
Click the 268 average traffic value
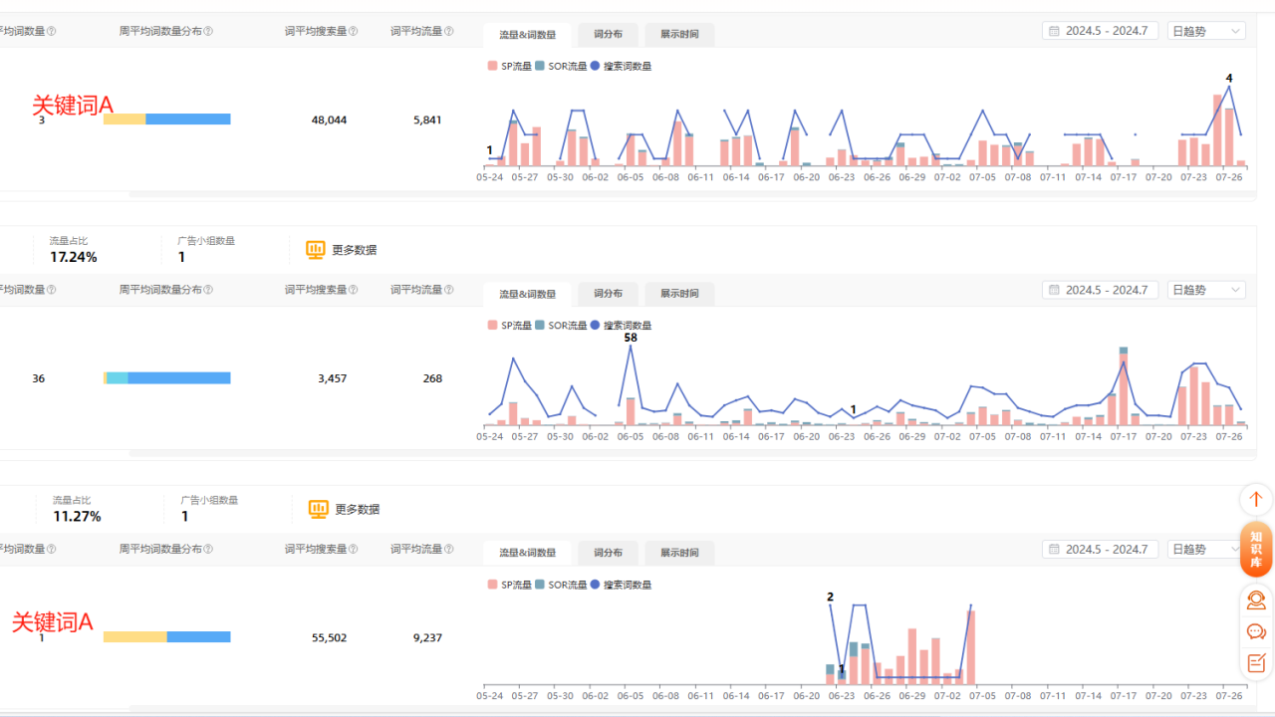point(432,378)
